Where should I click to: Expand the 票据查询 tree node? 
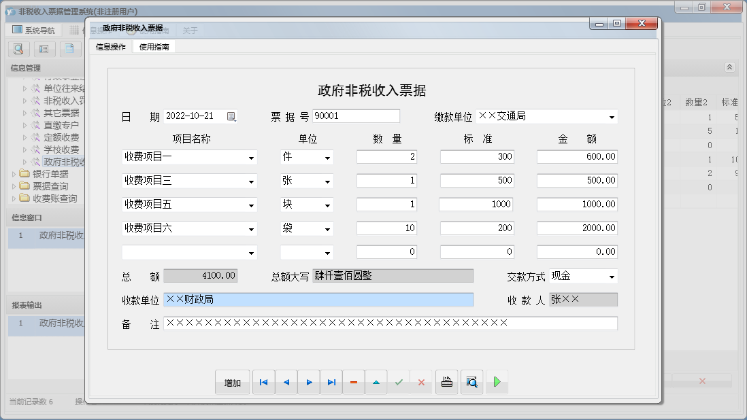click(16, 185)
